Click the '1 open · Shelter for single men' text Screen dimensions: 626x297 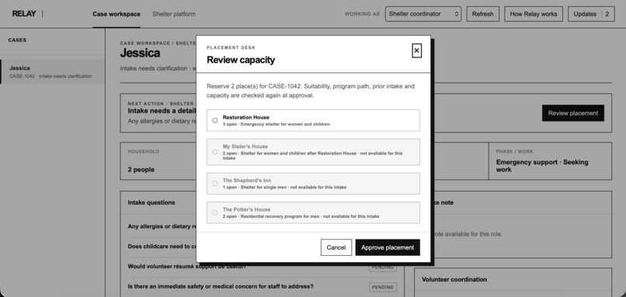(284, 188)
